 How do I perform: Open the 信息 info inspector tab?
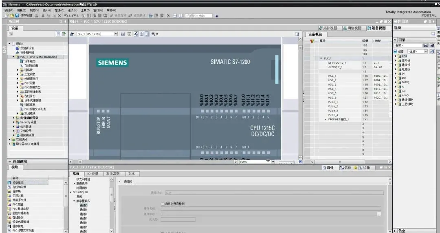pyautogui.click(x=348, y=168)
